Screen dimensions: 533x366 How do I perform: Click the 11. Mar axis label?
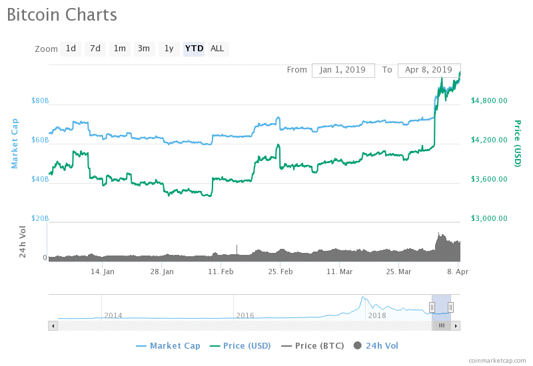tap(340, 272)
